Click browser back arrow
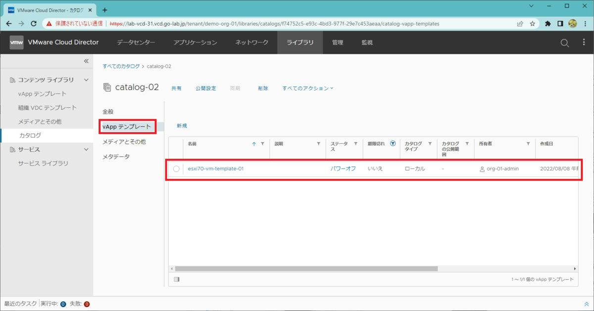594x311 pixels. 9,23
